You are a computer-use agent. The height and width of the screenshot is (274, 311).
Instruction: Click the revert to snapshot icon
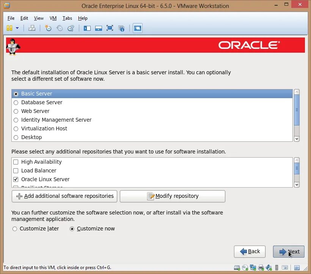click(60, 28)
